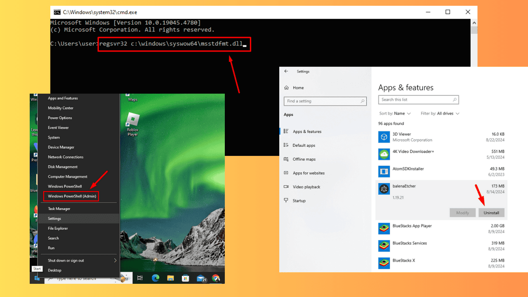This screenshot has width=528, height=297.
Task: Open the Roblox Player desktop shortcut
Action: click(x=132, y=124)
